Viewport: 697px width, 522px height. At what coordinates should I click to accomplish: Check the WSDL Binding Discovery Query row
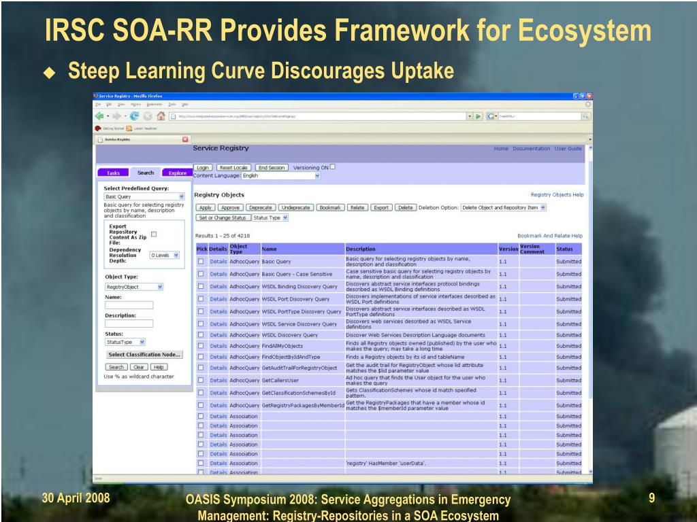click(201, 286)
